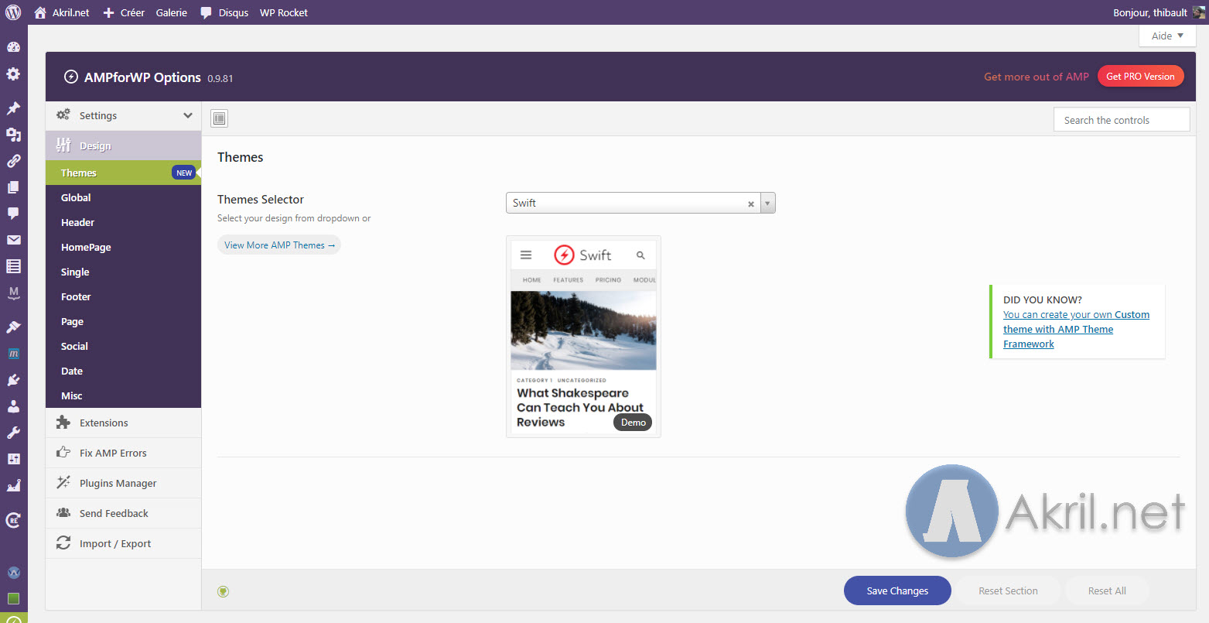Viewport: 1209px width, 623px height.
Task: Click the Swift theme preview thumbnail
Action: [583, 337]
